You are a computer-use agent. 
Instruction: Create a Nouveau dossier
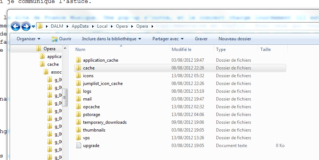pos(235,39)
